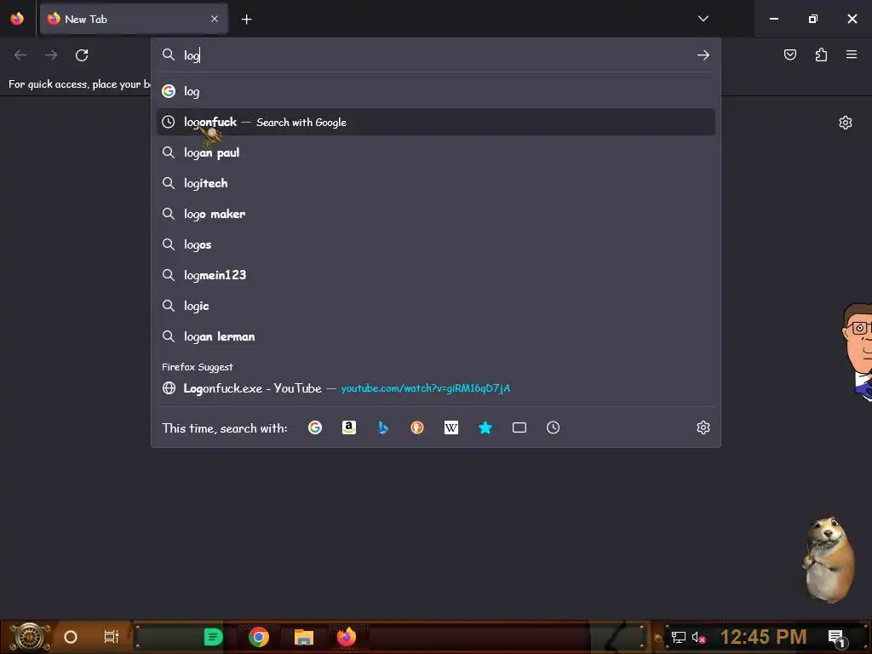
Task: Open File Explorer from the taskbar
Action: click(304, 637)
